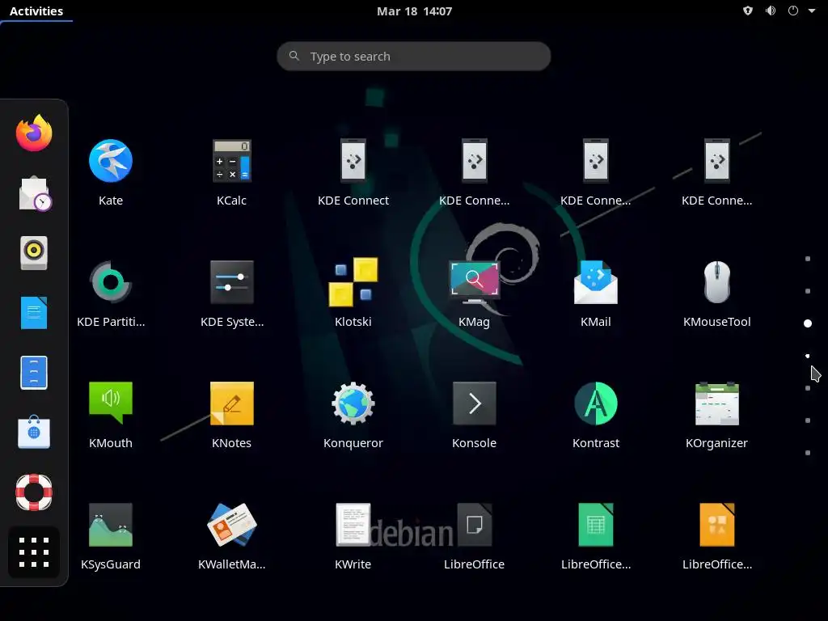The image size is (828, 621).
Task: Open the KCalc calculator app
Action: click(232, 161)
